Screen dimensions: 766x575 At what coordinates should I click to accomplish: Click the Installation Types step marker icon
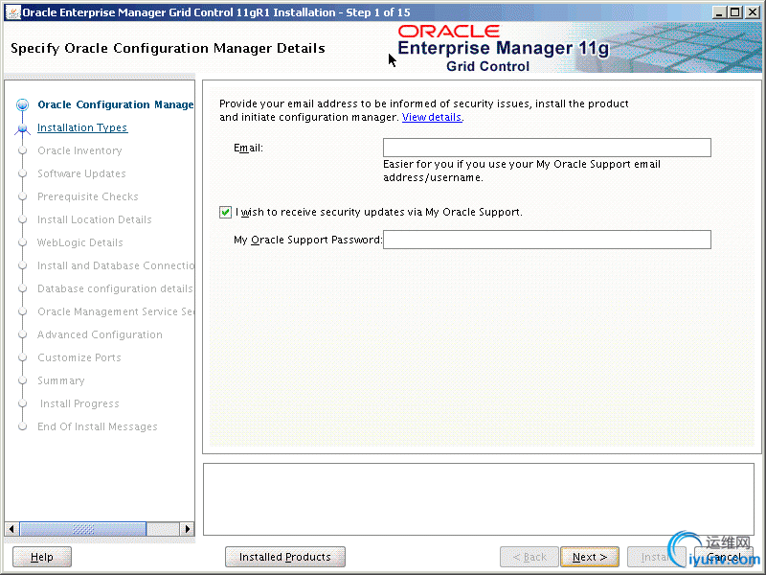tap(22, 128)
